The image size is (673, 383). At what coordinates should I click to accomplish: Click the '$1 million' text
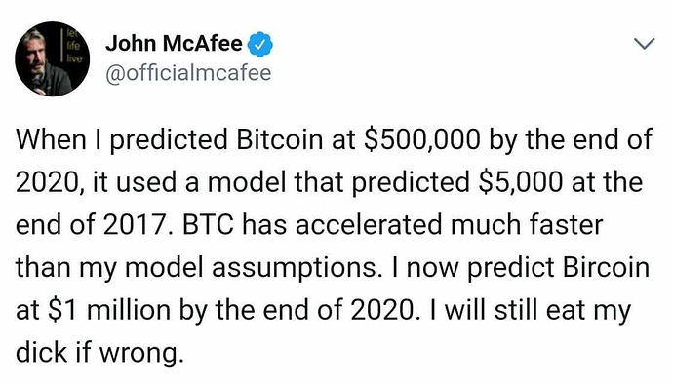point(108,310)
